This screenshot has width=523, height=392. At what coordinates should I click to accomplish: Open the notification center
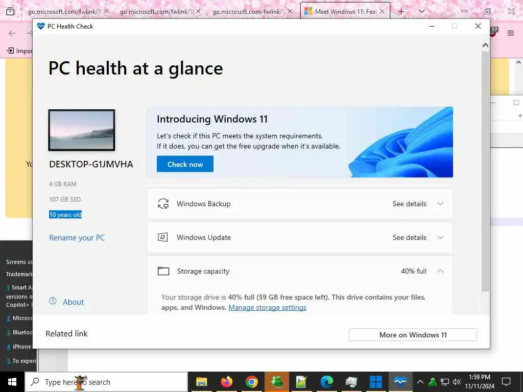(x=506, y=382)
